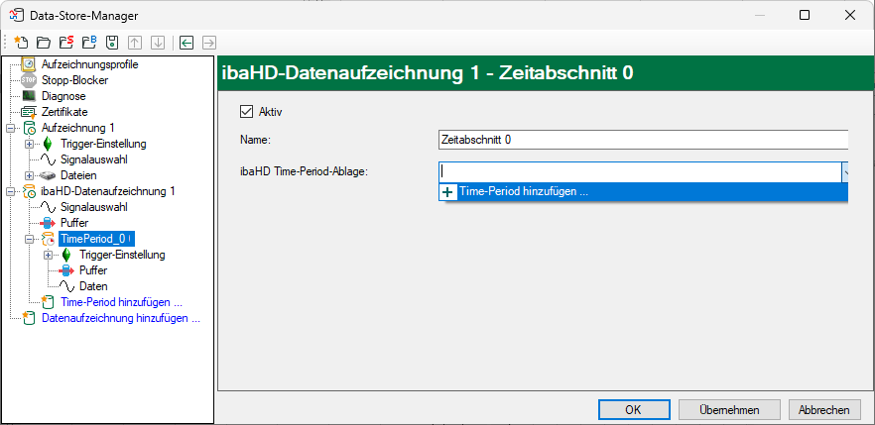875x425 pixels.
Task: Click the new configuration icon with star
Action: pyautogui.click(x=21, y=43)
